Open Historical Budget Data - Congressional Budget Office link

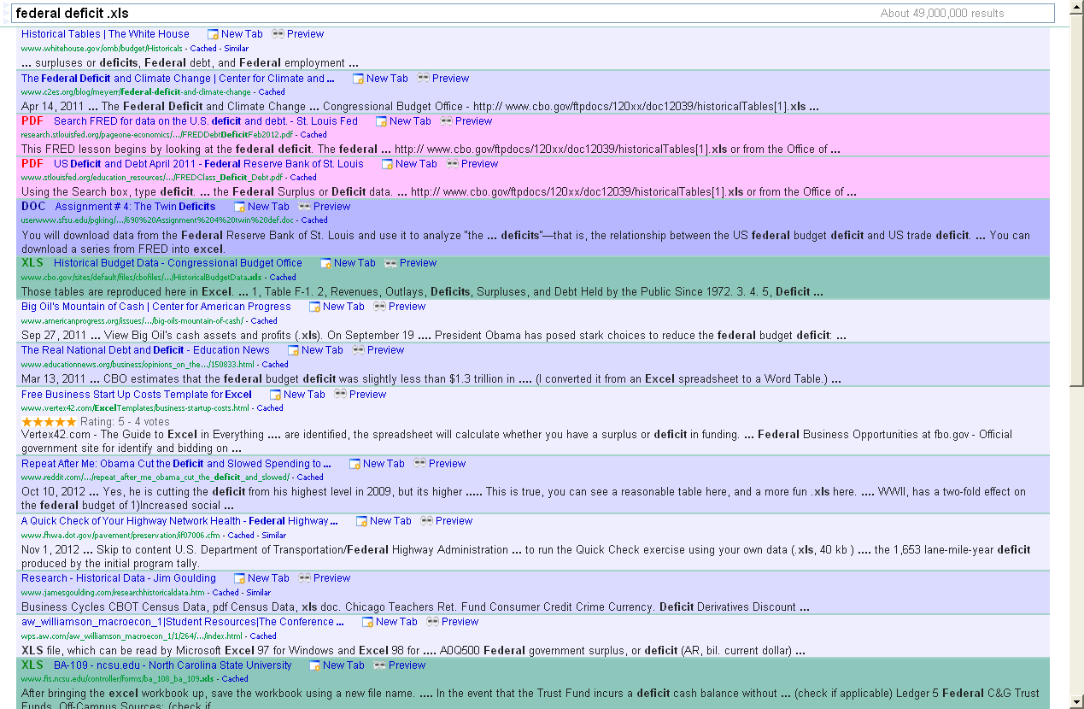[x=178, y=263]
